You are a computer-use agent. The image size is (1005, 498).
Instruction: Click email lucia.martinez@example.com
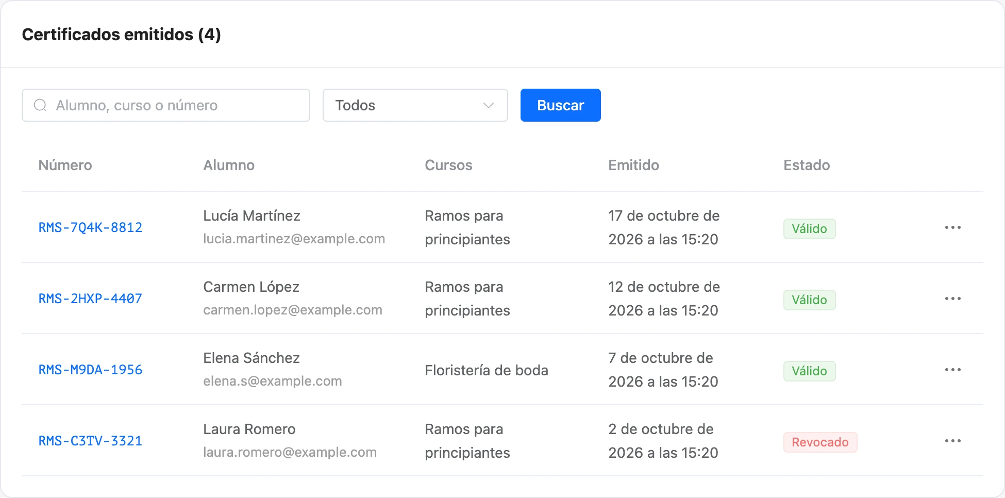294,239
